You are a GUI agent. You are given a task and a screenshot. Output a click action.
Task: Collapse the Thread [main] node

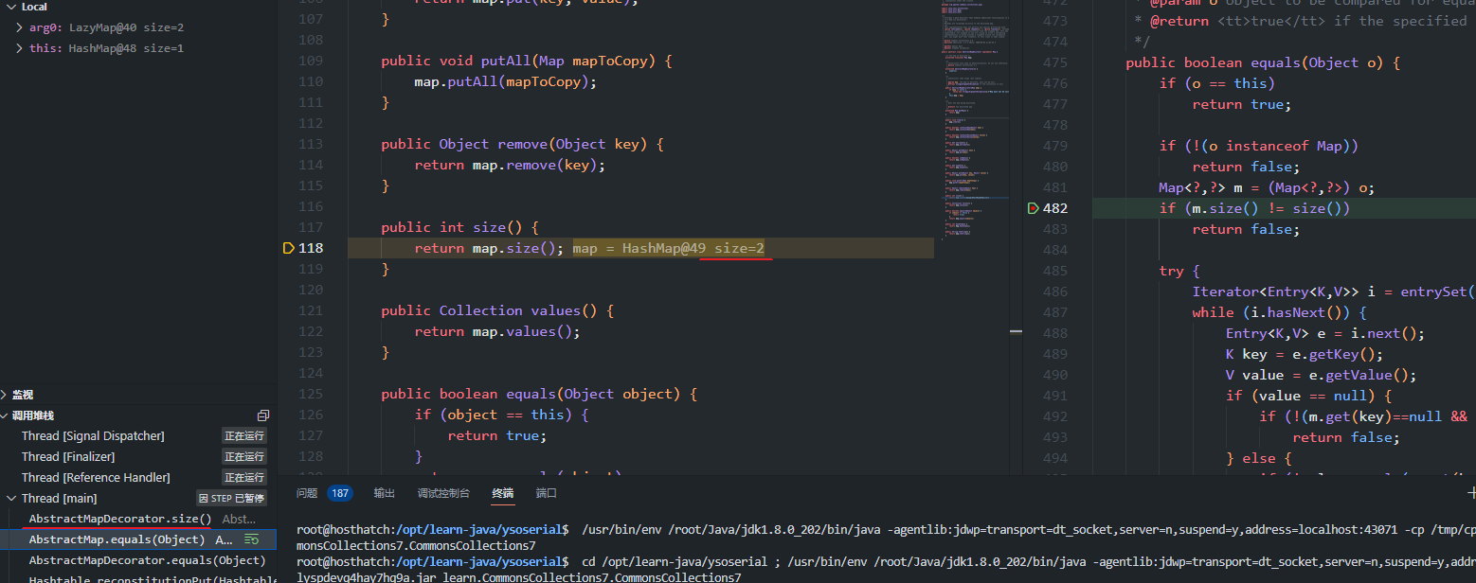coord(11,499)
